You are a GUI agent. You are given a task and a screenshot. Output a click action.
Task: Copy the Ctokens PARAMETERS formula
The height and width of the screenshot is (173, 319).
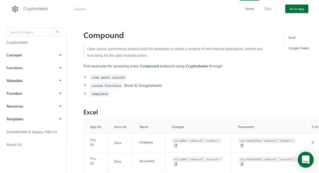242,146
